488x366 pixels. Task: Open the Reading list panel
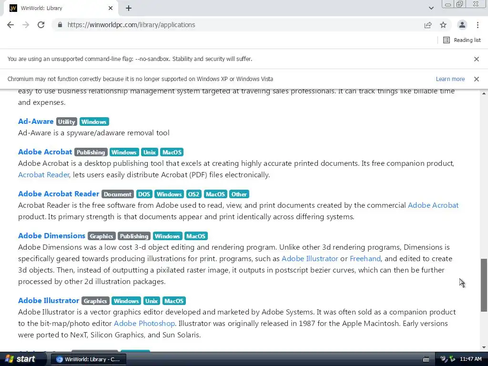tap(462, 40)
